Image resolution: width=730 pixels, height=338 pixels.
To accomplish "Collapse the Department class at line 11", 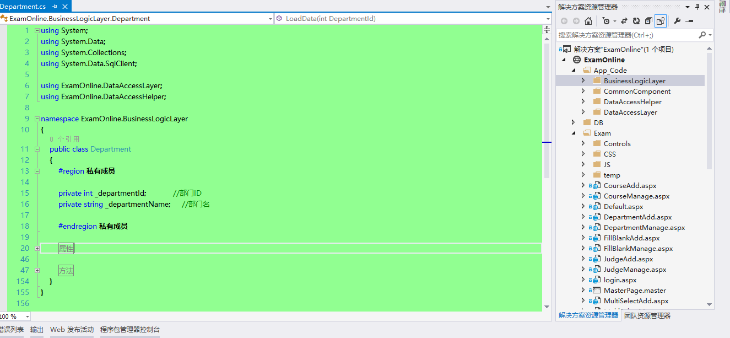I will [x=37, y=149].
